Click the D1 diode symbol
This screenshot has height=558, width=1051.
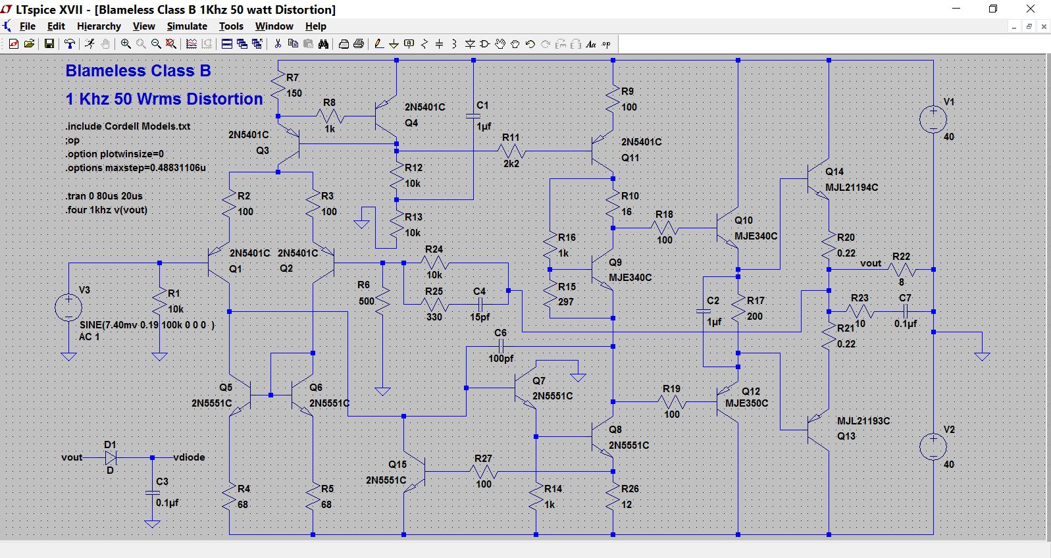coord(111,457)
